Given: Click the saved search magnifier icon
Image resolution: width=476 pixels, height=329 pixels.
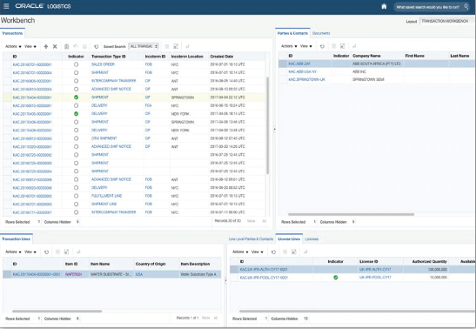Looking at the screenshot, I should (x=466, y=6).
